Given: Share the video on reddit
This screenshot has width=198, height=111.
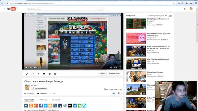Looking at the screenshot, I should pyautogui.click(x=65, y=105).
